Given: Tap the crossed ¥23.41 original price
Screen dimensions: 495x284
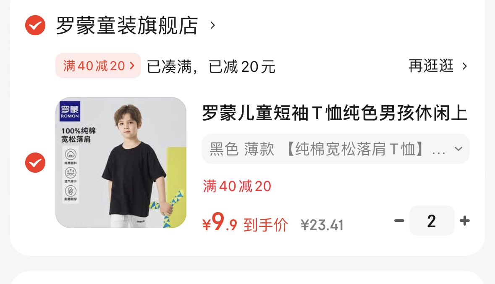Looking at the screenshot, I should (x=322, y=225).
